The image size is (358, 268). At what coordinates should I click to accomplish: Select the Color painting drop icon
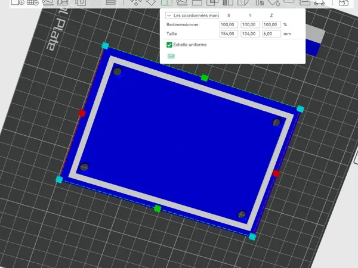point(274,2)
